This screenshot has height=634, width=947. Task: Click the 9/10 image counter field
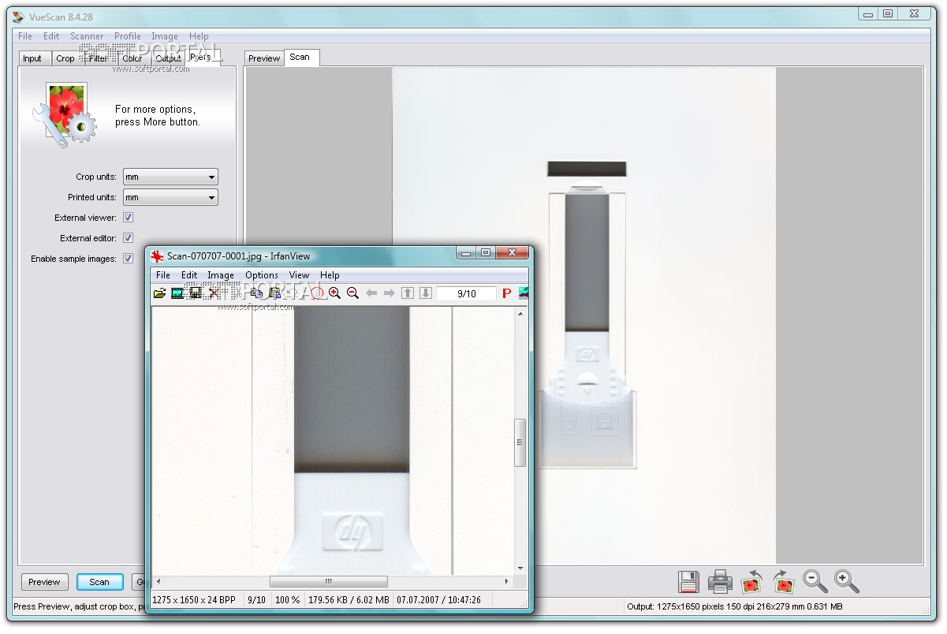pyautogui.click(x=467, y=293)
